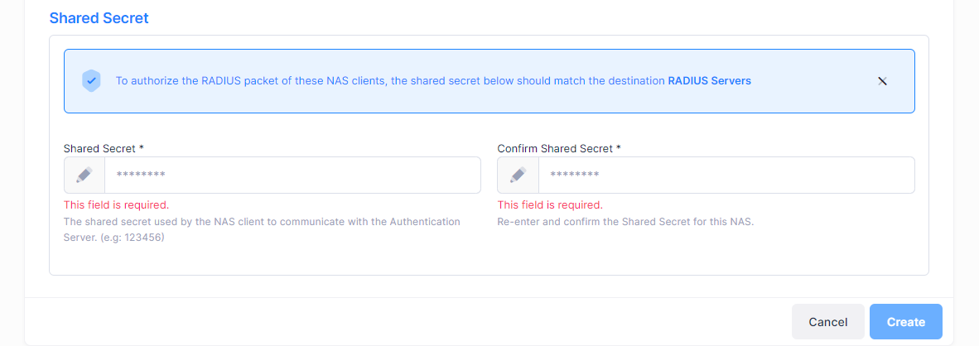Click required error under Confirm Shared Secret
This screenshot has width=979, height=346.
tap(550, 205)
